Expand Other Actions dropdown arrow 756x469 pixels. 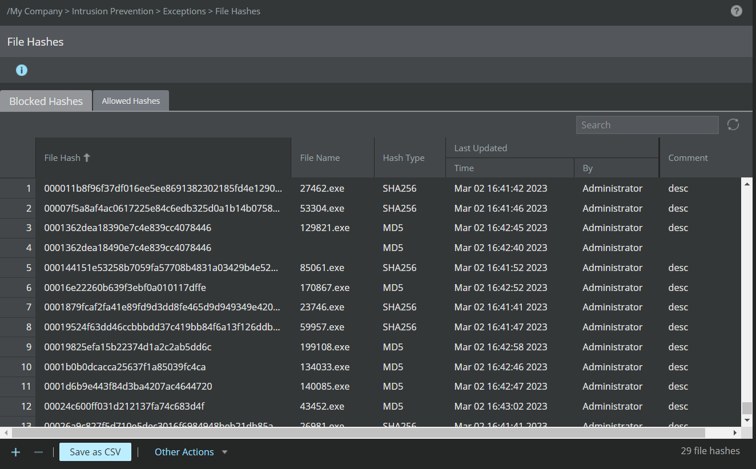tap(224, 452)
